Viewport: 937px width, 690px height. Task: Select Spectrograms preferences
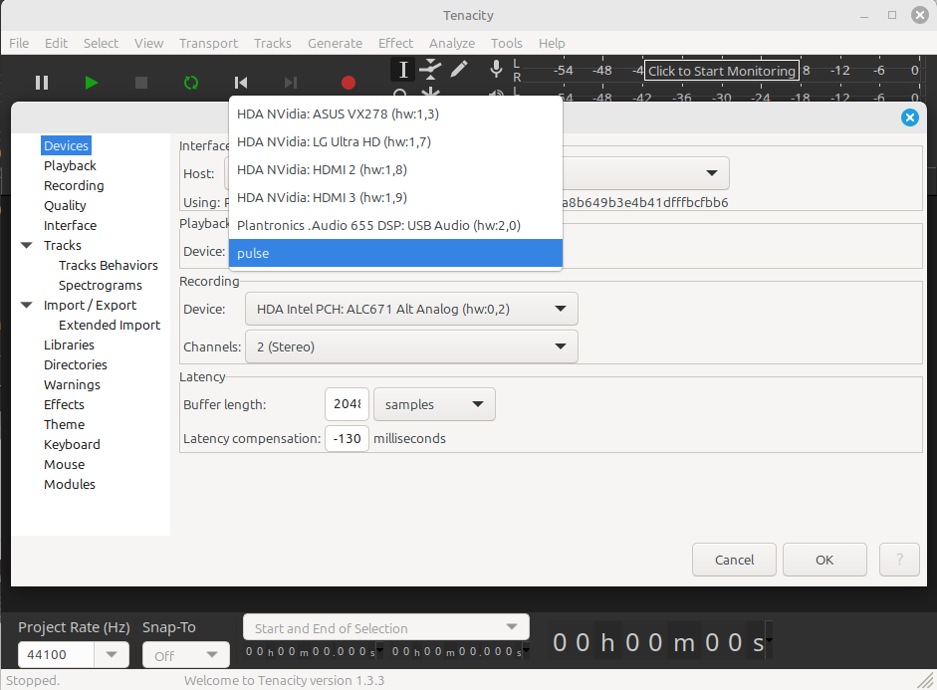pyautogui.click(x=101, y=285)
